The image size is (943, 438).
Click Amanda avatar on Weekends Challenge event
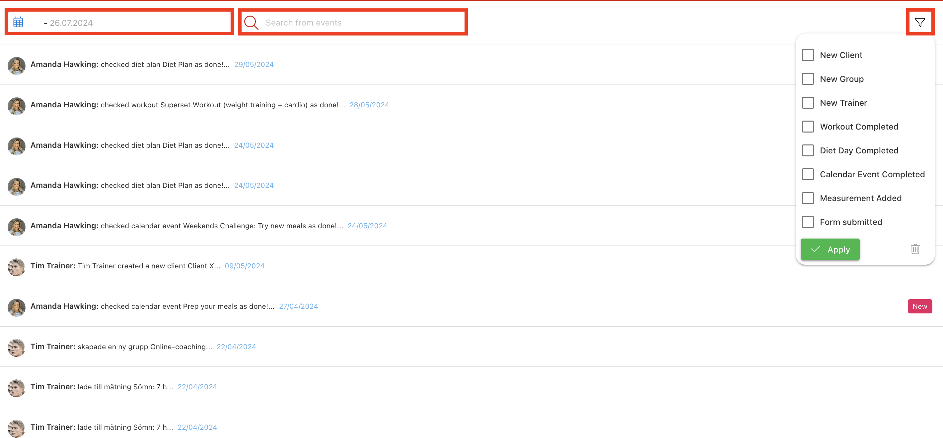click(x=17, y=227)
